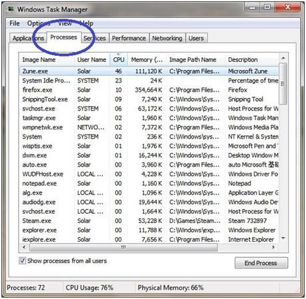Click the horizontal scrollbar left arrow
The image size is (306, 299).
(x=24, y=247)
